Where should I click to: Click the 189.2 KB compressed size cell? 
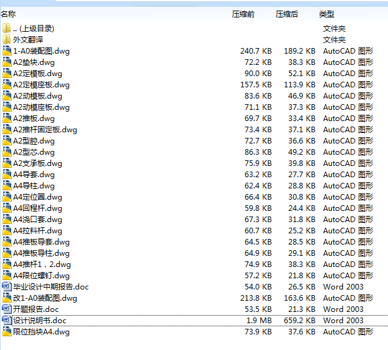[299, 51]
